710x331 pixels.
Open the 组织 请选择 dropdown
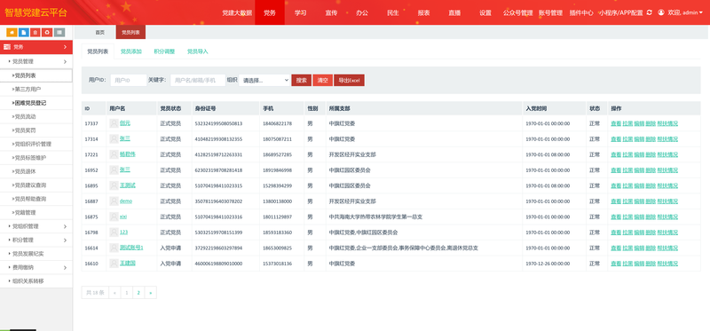(264, 80)
